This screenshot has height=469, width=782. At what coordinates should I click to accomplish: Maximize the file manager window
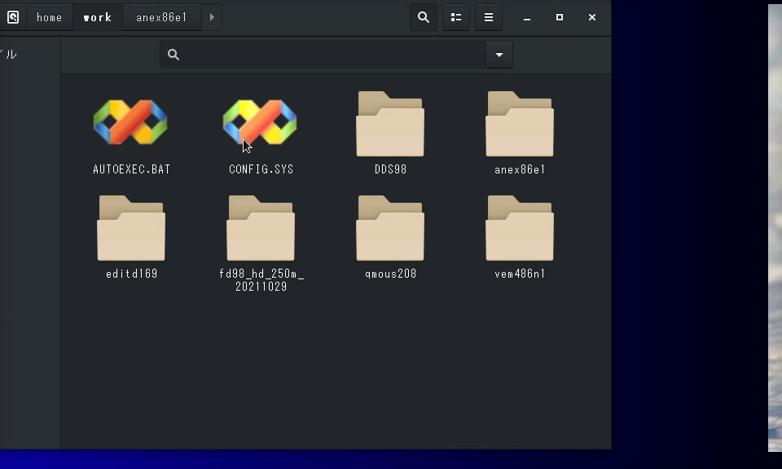click(560, 17)
